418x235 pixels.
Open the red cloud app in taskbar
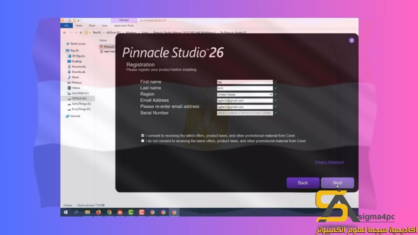click(120, 212)
